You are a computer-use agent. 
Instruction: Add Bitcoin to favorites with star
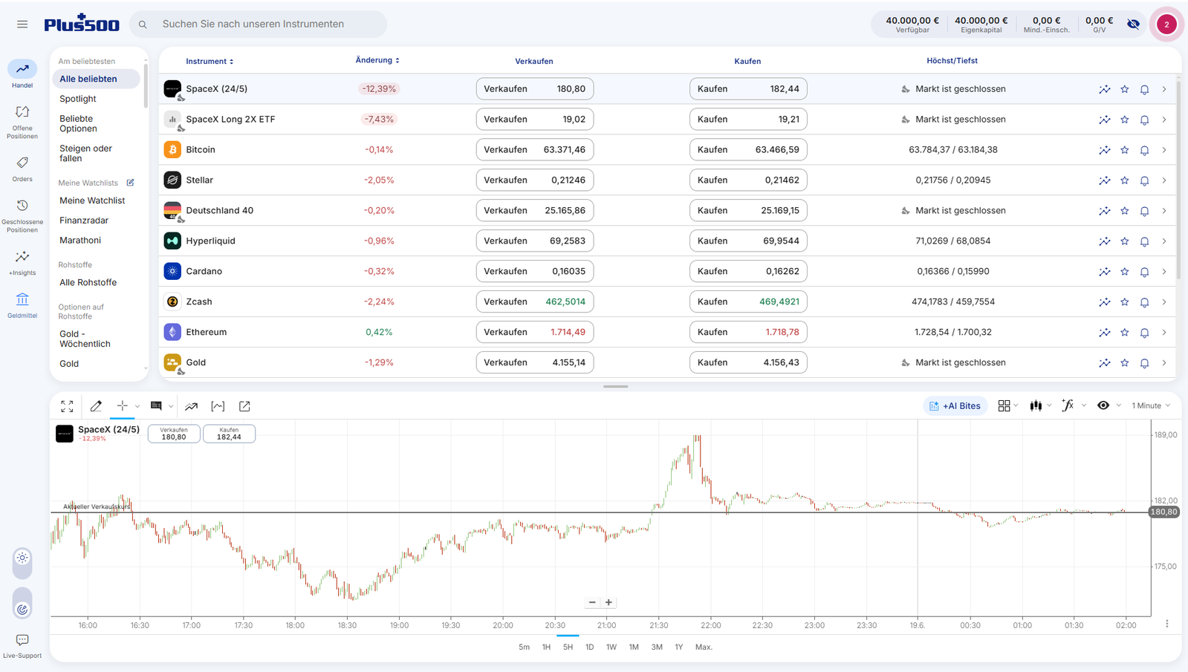pyautogui.click(x=1125, y=150)
